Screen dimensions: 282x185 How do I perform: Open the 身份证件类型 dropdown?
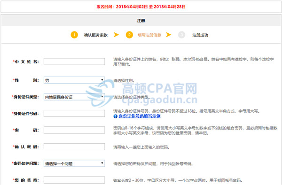click(x=74, y=97)
